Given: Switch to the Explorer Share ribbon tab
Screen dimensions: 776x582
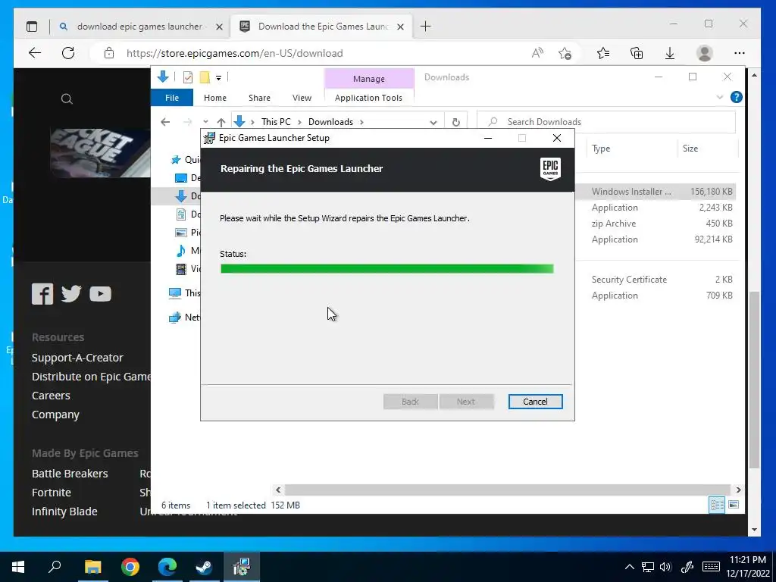Looking at the screenshot, I should [259, 98].
